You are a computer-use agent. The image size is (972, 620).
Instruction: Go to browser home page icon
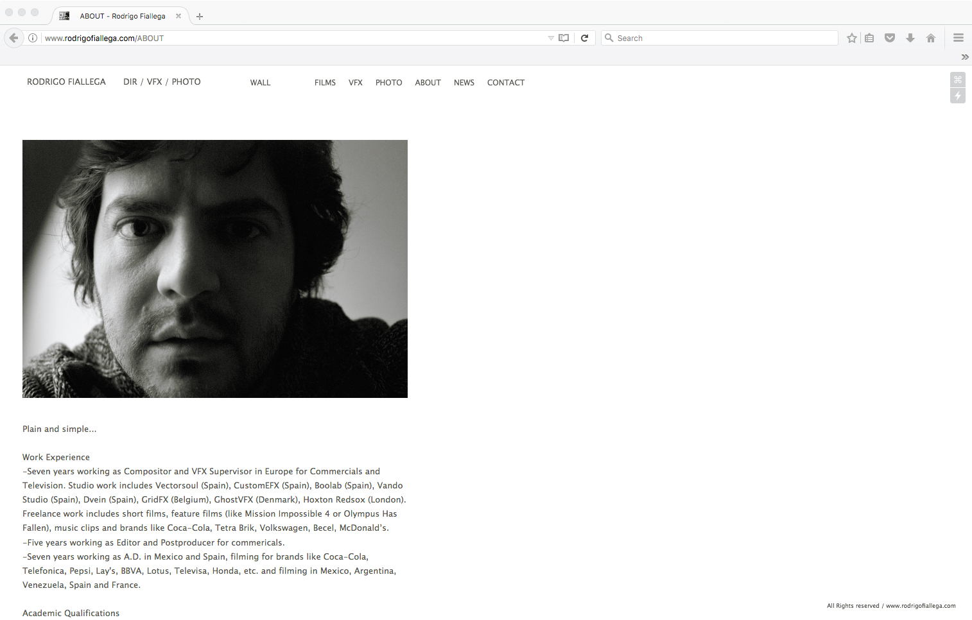point(931,38)
